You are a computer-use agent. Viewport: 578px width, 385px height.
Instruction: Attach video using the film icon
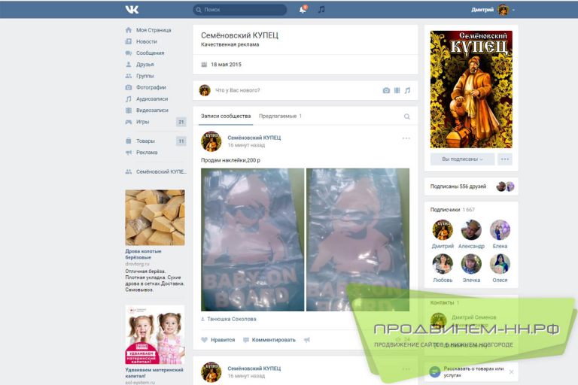click(x=397, y=90)
